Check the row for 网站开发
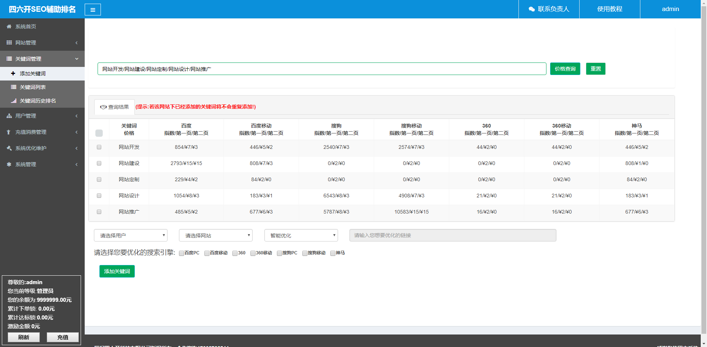The width and height of the screenshot is (707, 347). (x=99, y=147)
